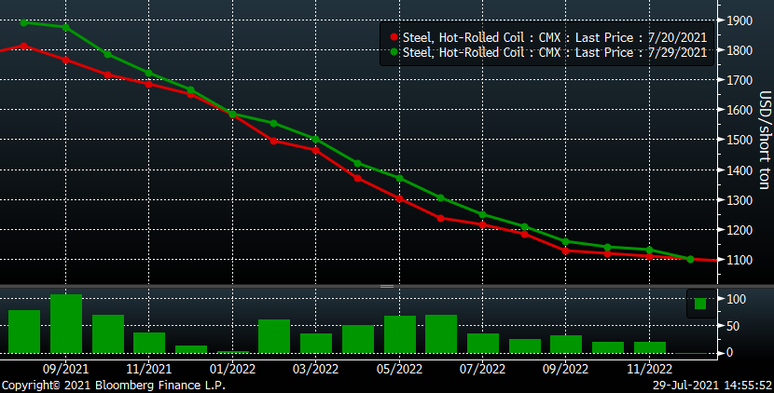Screen dimensions: 774x393
Task: Click the last green data point near 1100
Action: 690,259
